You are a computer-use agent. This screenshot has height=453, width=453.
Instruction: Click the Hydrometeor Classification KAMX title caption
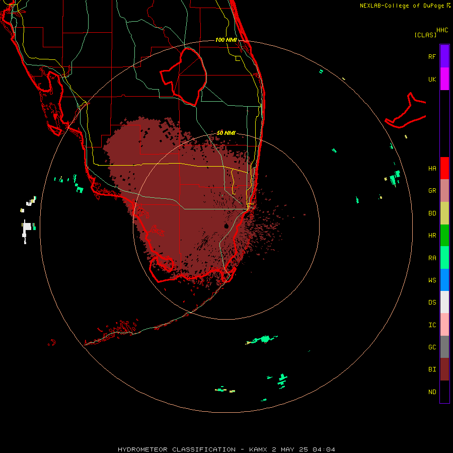(x=226, y=449)
